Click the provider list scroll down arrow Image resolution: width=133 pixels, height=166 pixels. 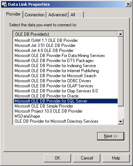pyautogui.click(x=120, y=122)
